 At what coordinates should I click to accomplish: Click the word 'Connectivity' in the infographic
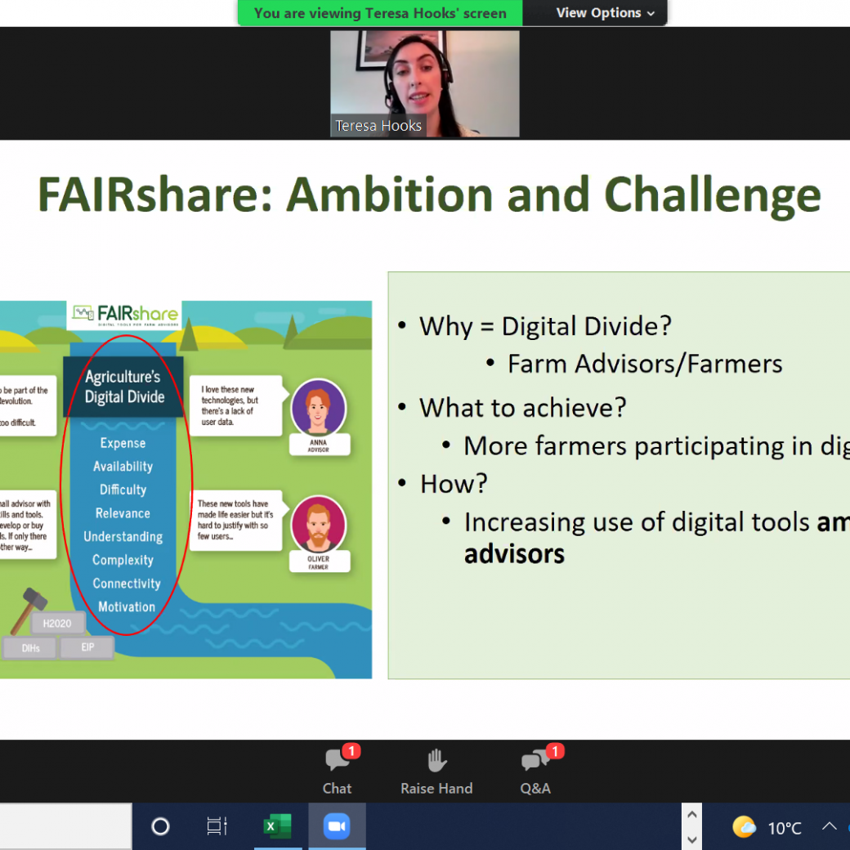pos(127,584)
